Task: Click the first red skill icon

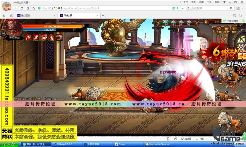Action: click(28, 37)
